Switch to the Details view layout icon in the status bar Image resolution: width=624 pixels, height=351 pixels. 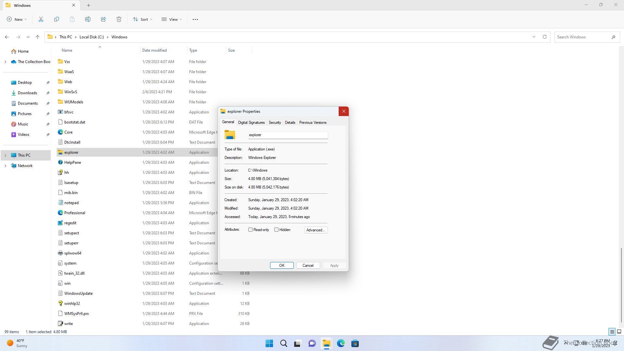pyautogui.click(x=612, y=332)
